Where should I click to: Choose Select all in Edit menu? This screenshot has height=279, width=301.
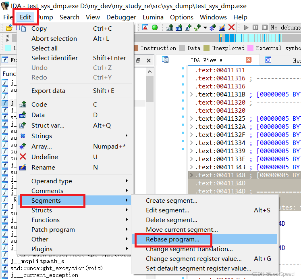75,48
